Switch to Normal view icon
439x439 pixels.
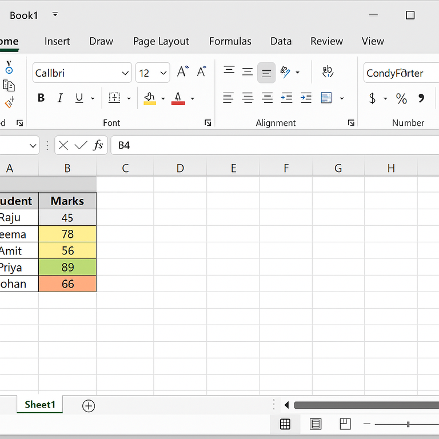tap(285, 424)
